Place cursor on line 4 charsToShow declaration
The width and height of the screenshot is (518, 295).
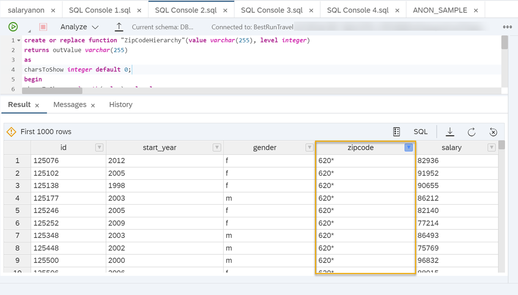78,70
